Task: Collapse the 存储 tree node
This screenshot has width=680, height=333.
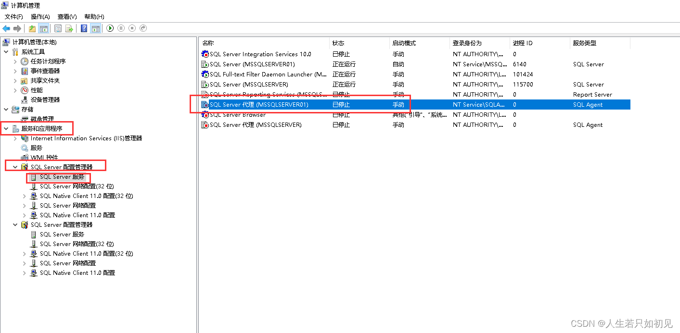Action: [6, 110]
